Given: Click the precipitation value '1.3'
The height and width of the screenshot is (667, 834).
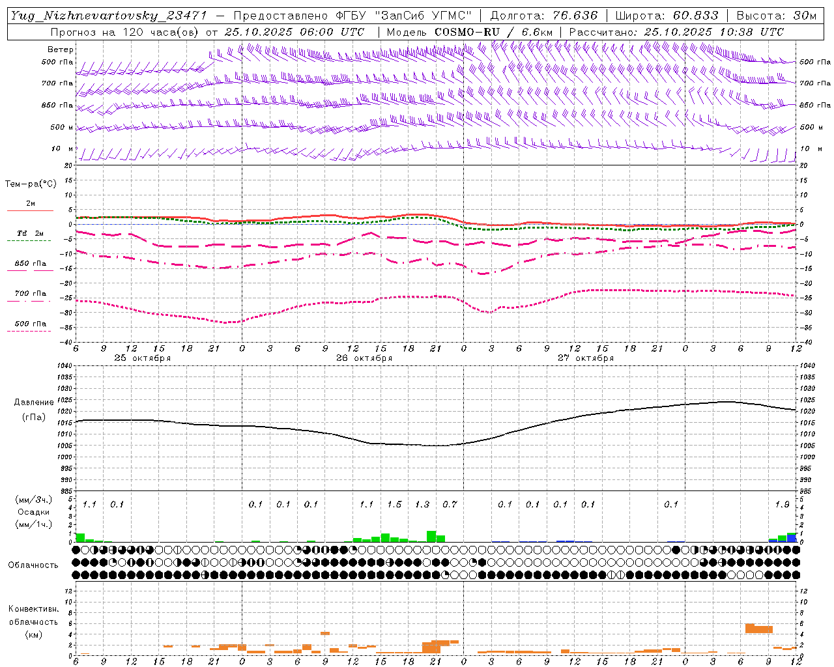Looking at the screenshot, I should click(x=422, y=505).
